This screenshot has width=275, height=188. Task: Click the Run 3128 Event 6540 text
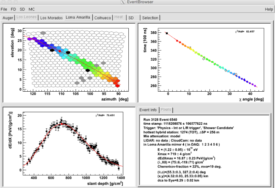[161, 120]
